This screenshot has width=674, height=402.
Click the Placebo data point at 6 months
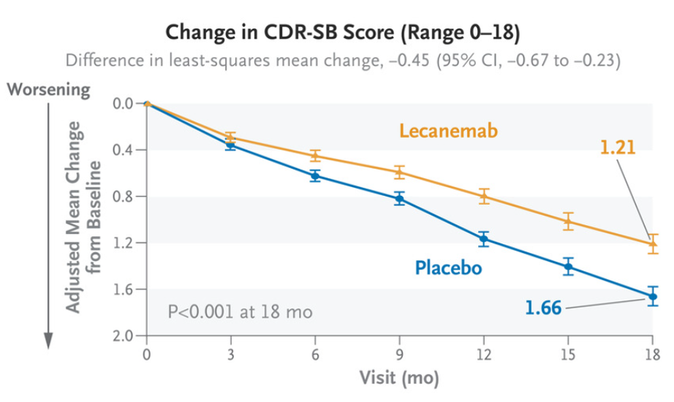315,175
